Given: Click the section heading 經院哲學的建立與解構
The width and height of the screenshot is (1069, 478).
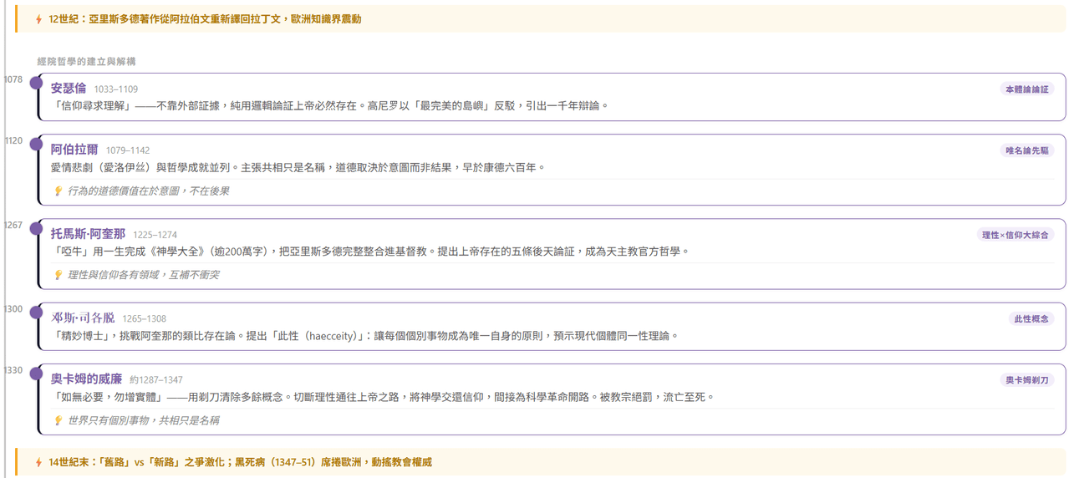Looking at the screenshot, I should point(86,62).
